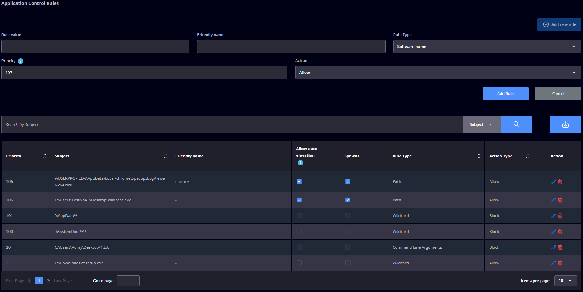Sort table by Priority column arrows
Viewport: 583px width, 292px height.
click(x=44, y=156)
